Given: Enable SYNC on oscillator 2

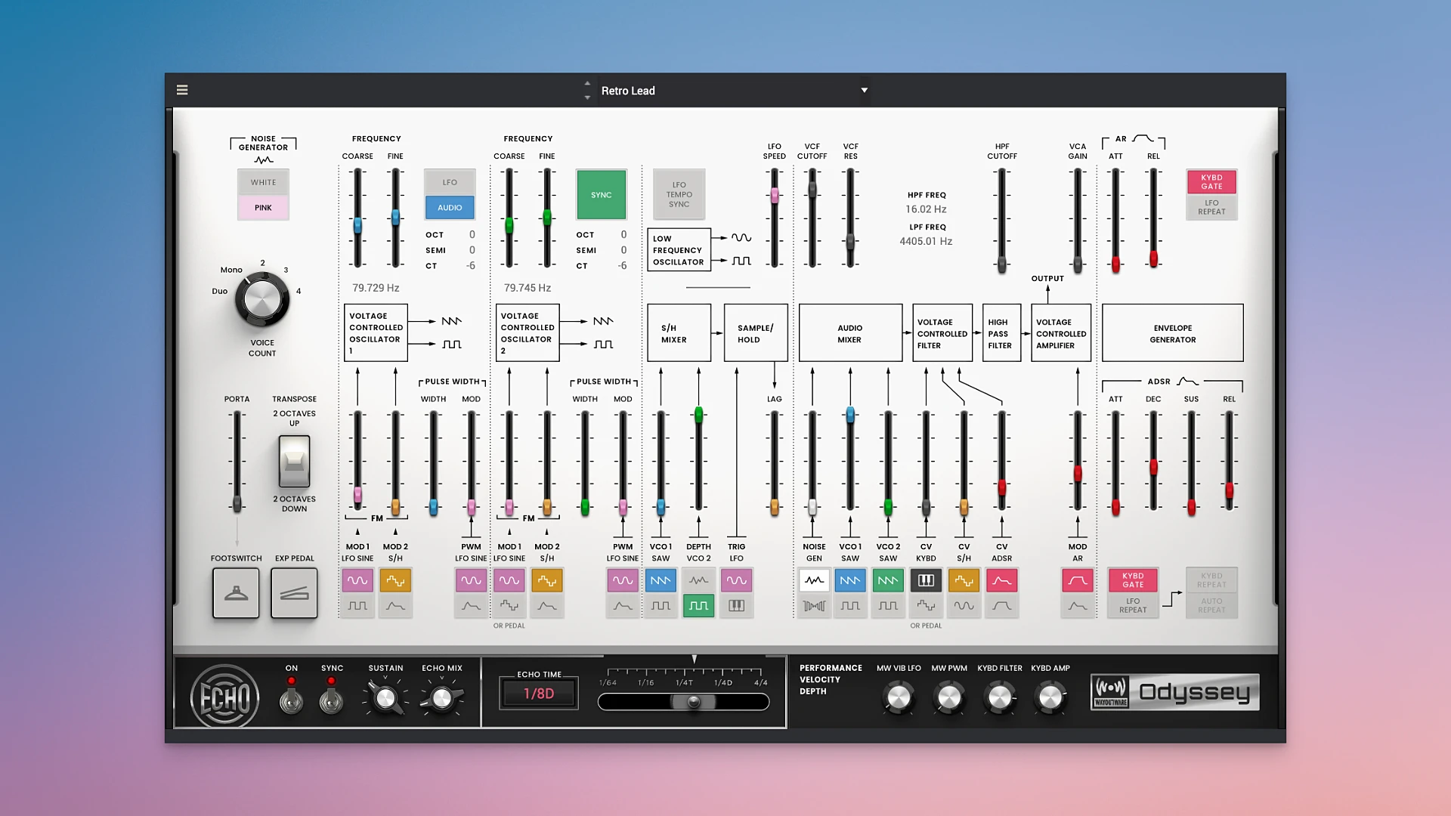Looking at the screenshot, I should point(601,194).
